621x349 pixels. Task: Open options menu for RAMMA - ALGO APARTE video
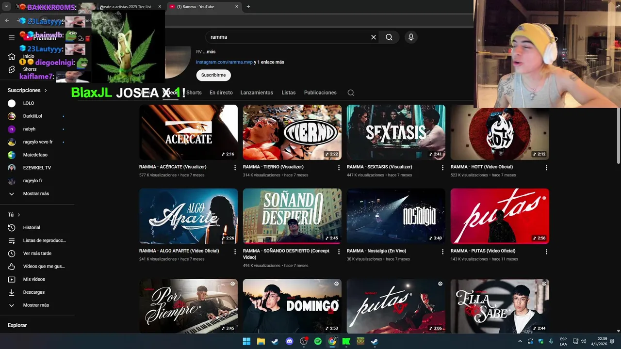click(235, 252)
